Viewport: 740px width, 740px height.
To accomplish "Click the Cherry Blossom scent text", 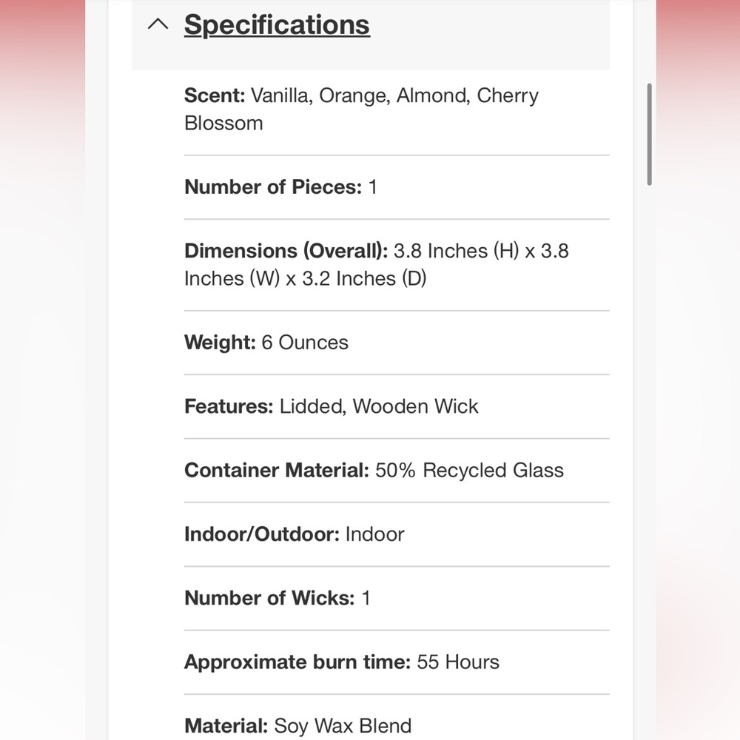I will [x=361, y=109].
